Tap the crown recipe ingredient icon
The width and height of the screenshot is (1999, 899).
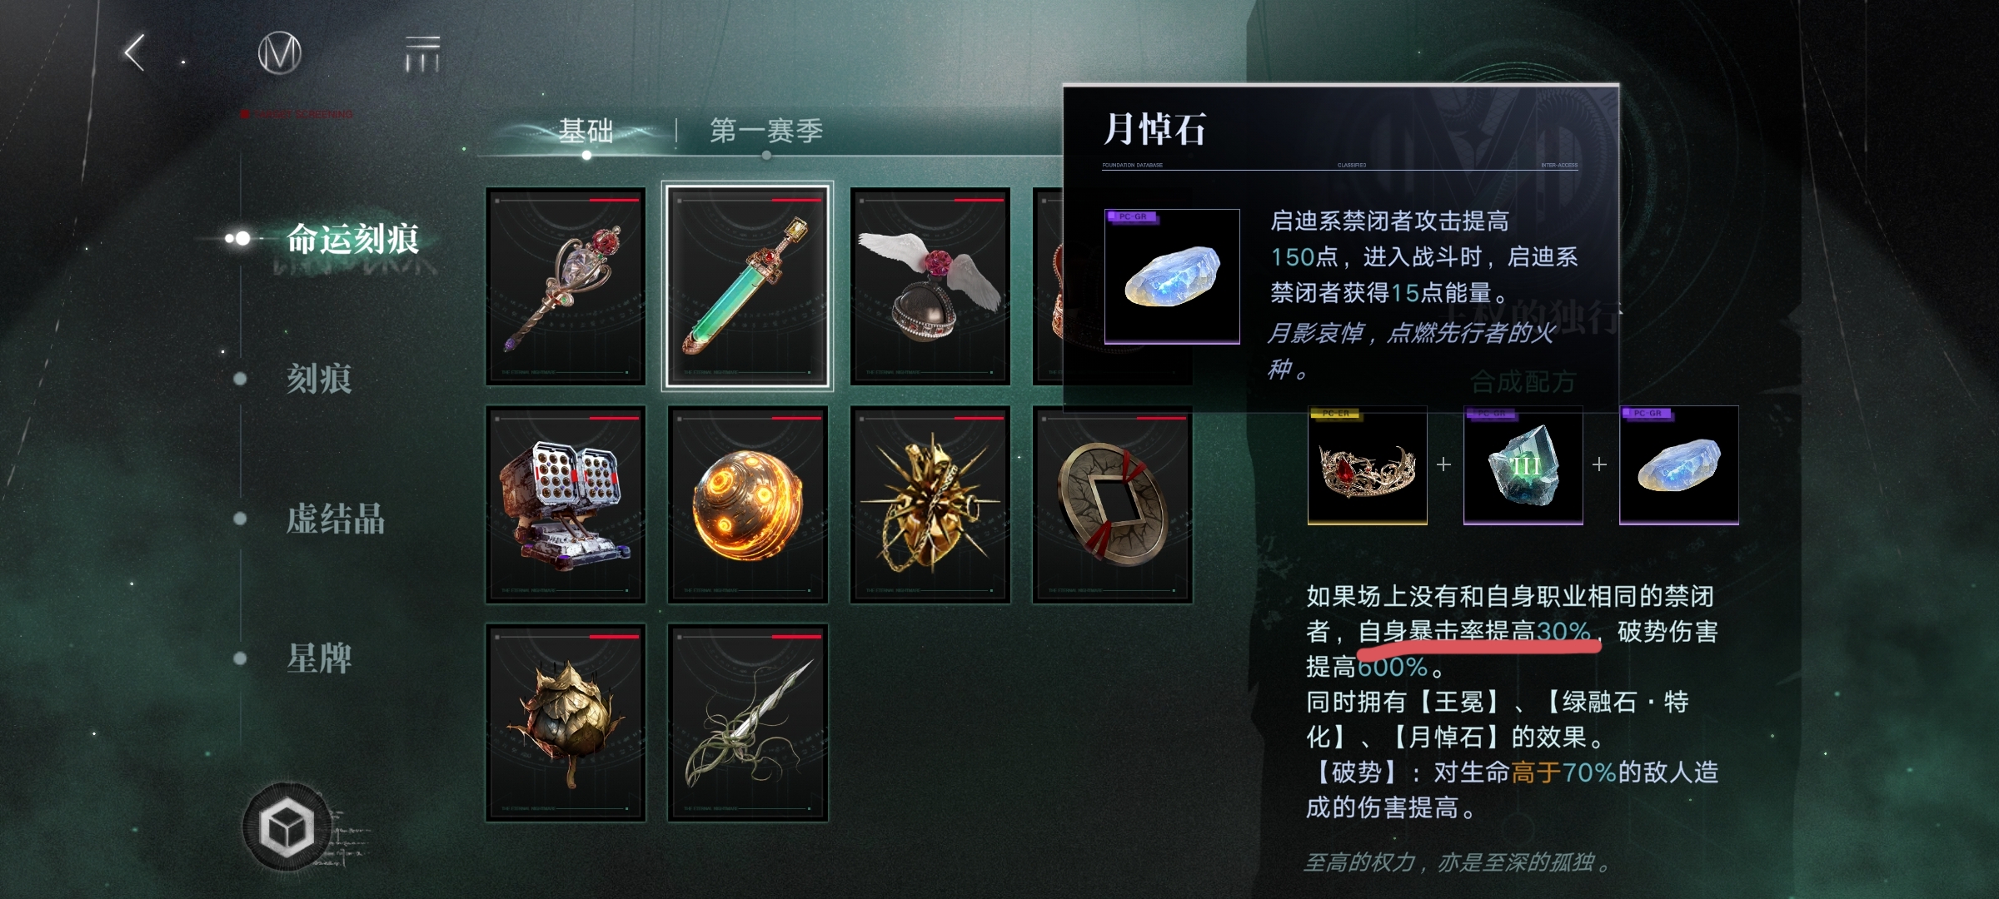click(1367, 465)
